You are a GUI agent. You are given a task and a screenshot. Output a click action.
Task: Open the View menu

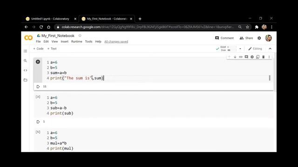click(54, 41)
